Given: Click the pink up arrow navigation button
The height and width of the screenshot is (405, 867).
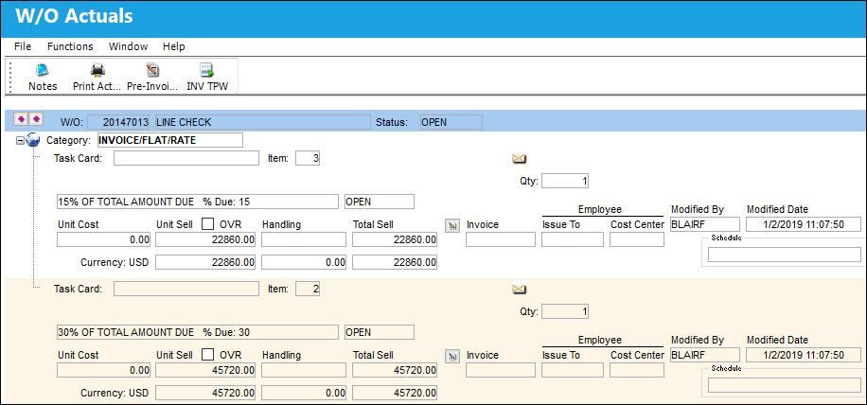Looking at the screenshot, I should pyautogui.click(x=36, y=119).
